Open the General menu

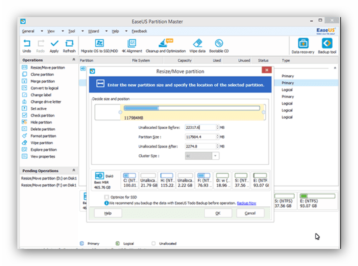(x=28, y=31)
